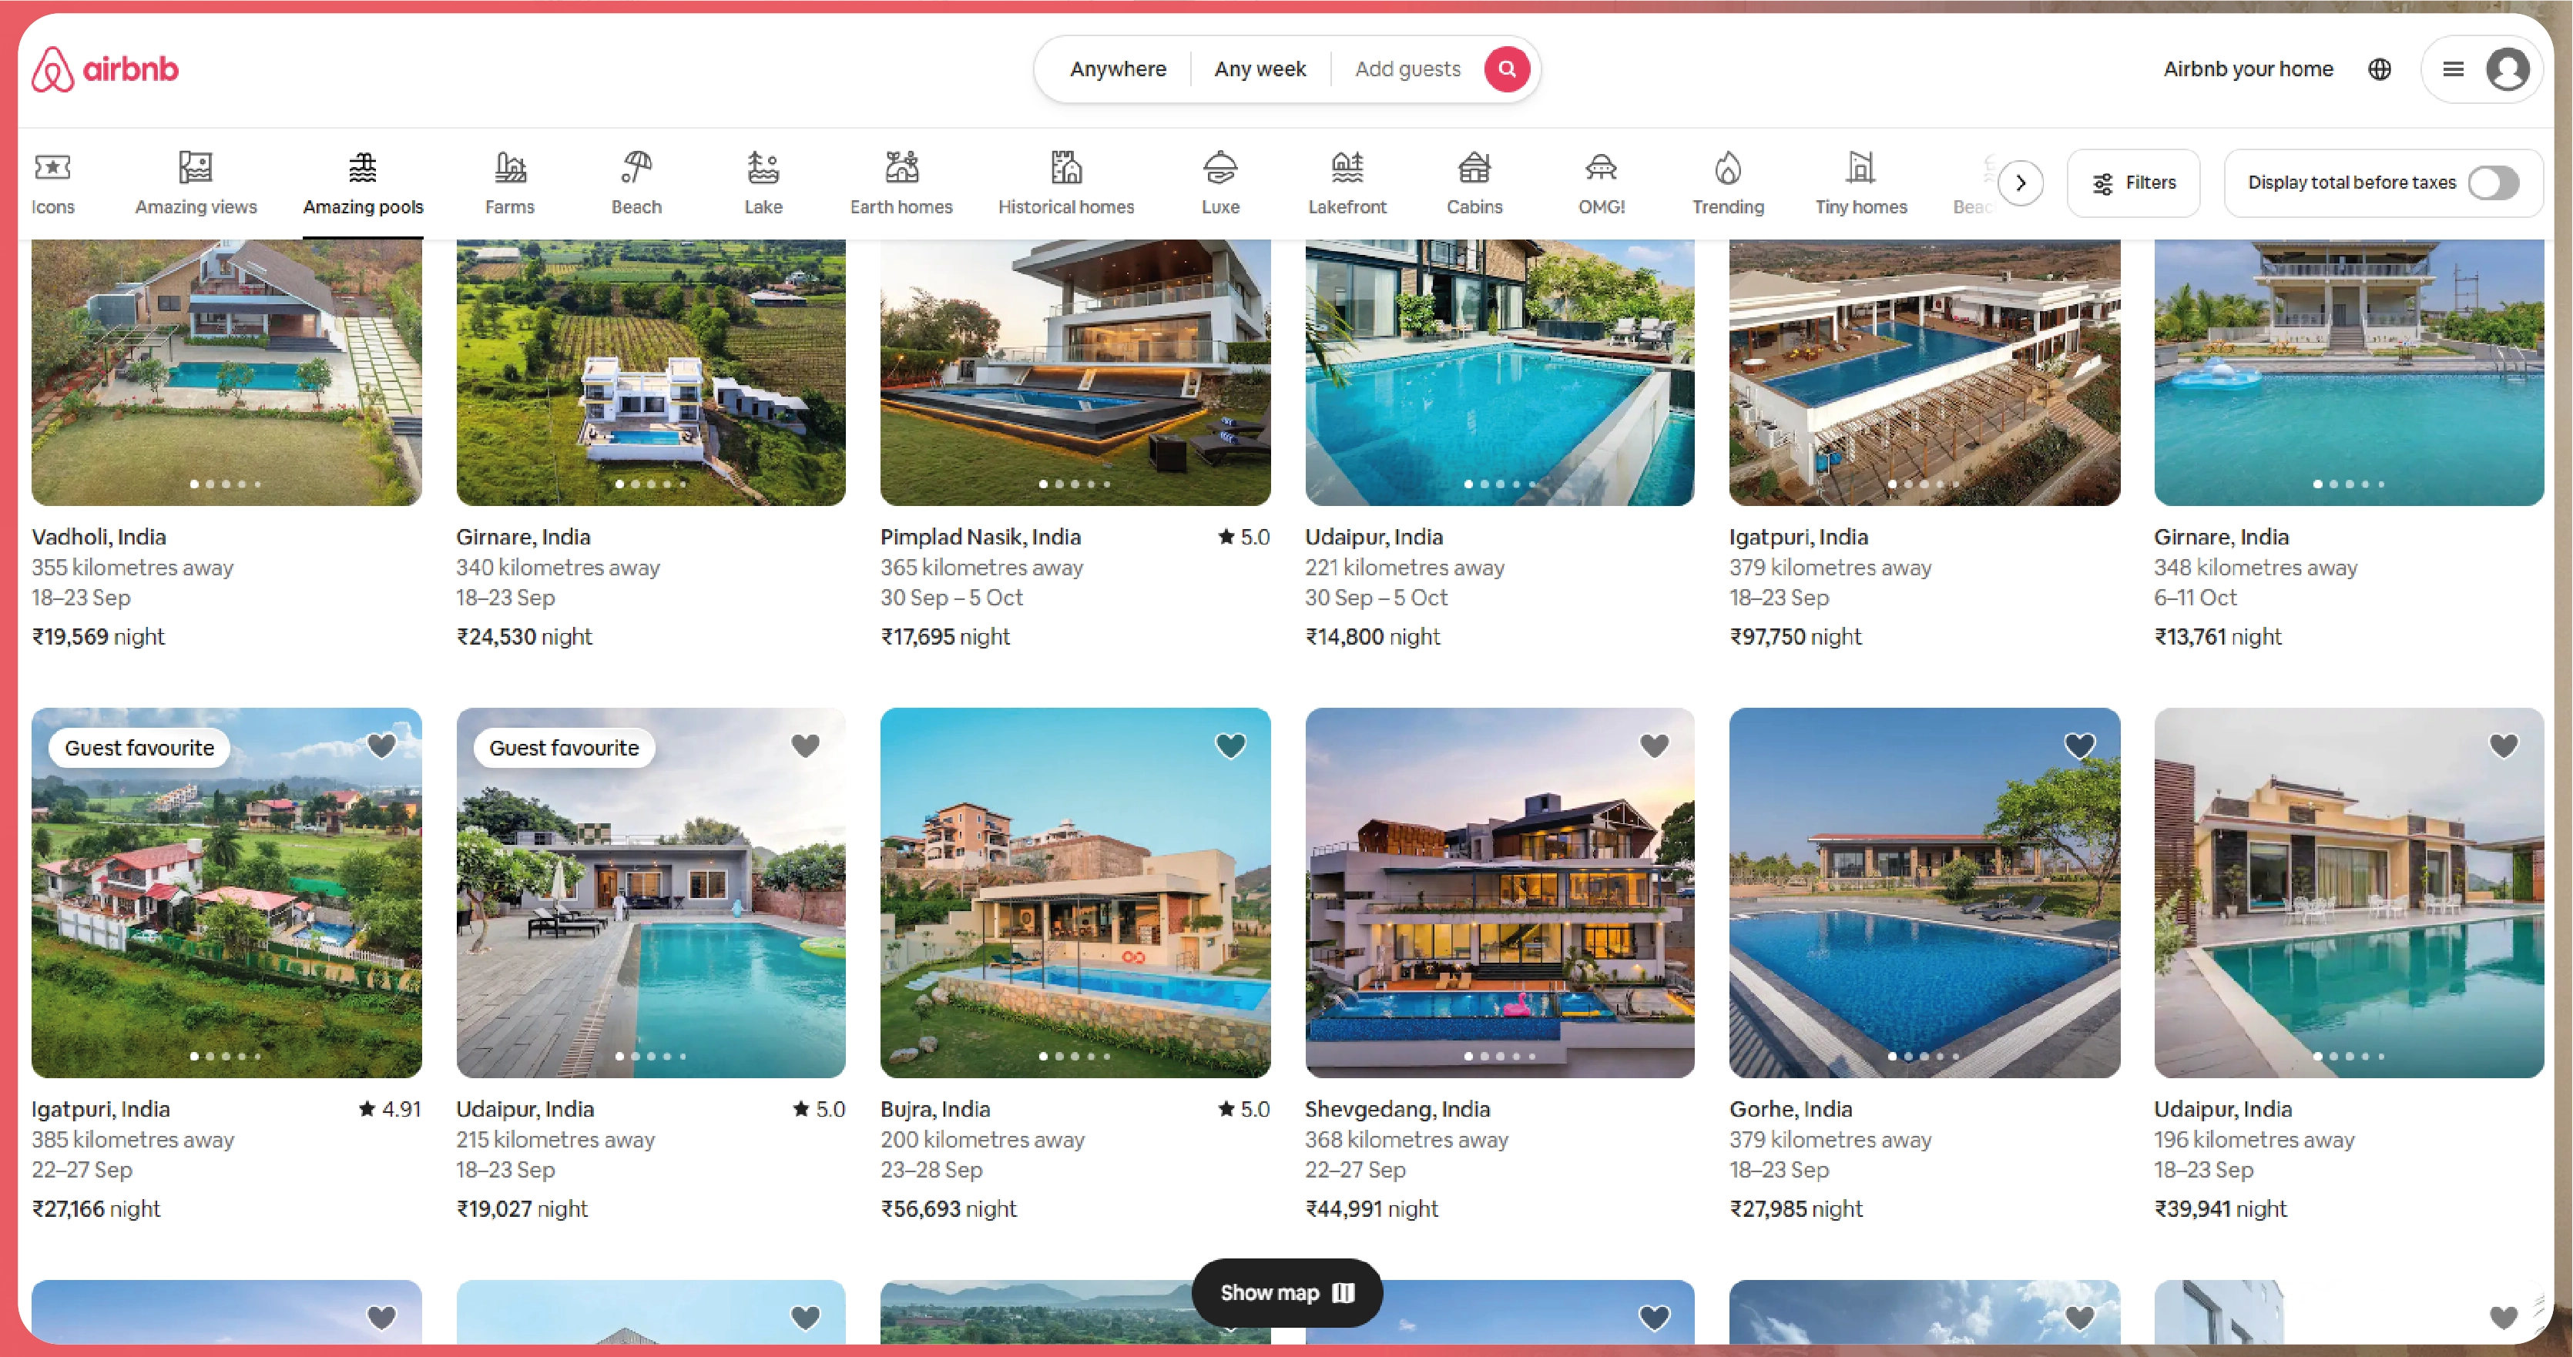Click the Show map button
The height and width of the screenshot is (1357, 2573).
pos(1286,1292)
